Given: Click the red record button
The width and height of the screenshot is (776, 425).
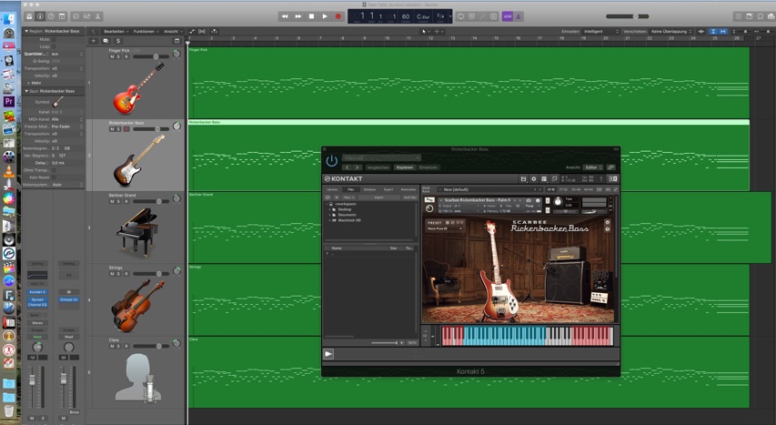Looking at the screenshot, I should pos(338,16).
